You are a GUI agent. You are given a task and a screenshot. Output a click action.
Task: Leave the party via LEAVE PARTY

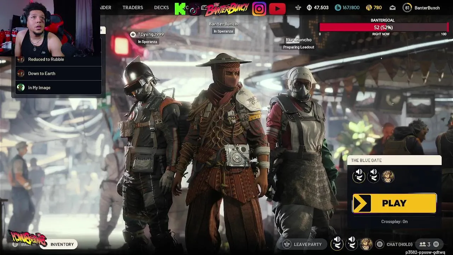coord(303,244)
